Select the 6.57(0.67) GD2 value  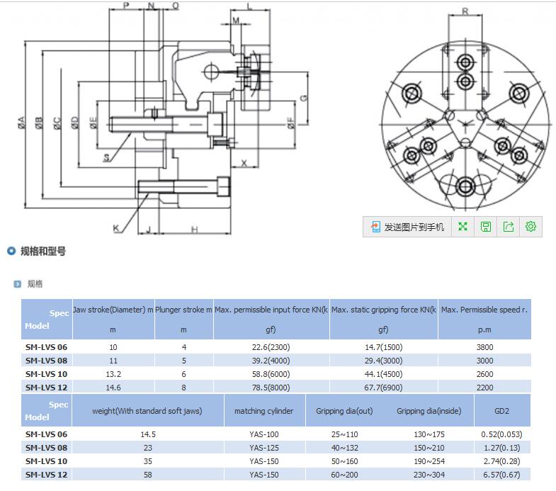(x=501, y=475)
